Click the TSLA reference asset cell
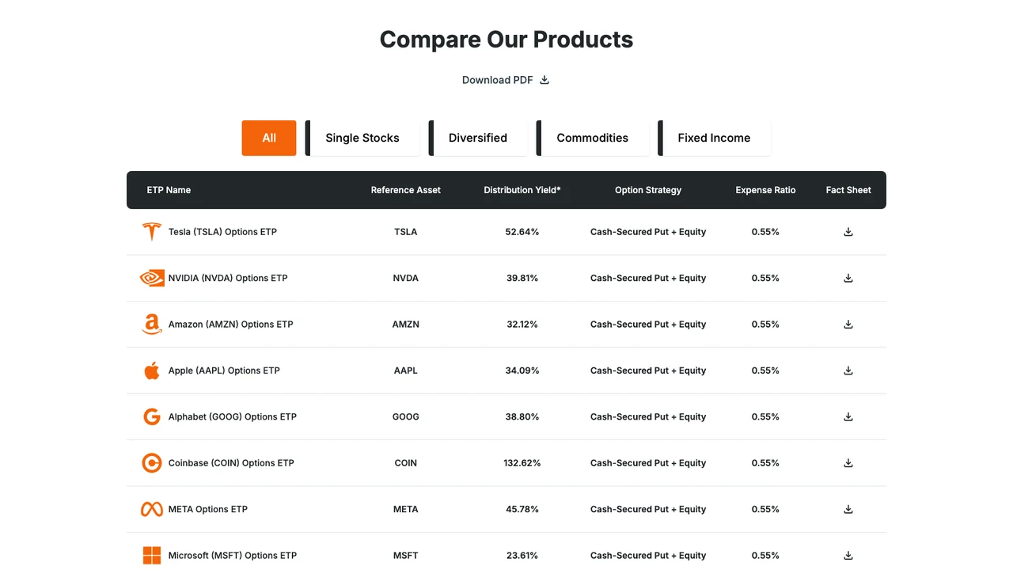Image resolution: width=1013 pixels, height=570 pixels. [406, 232]
